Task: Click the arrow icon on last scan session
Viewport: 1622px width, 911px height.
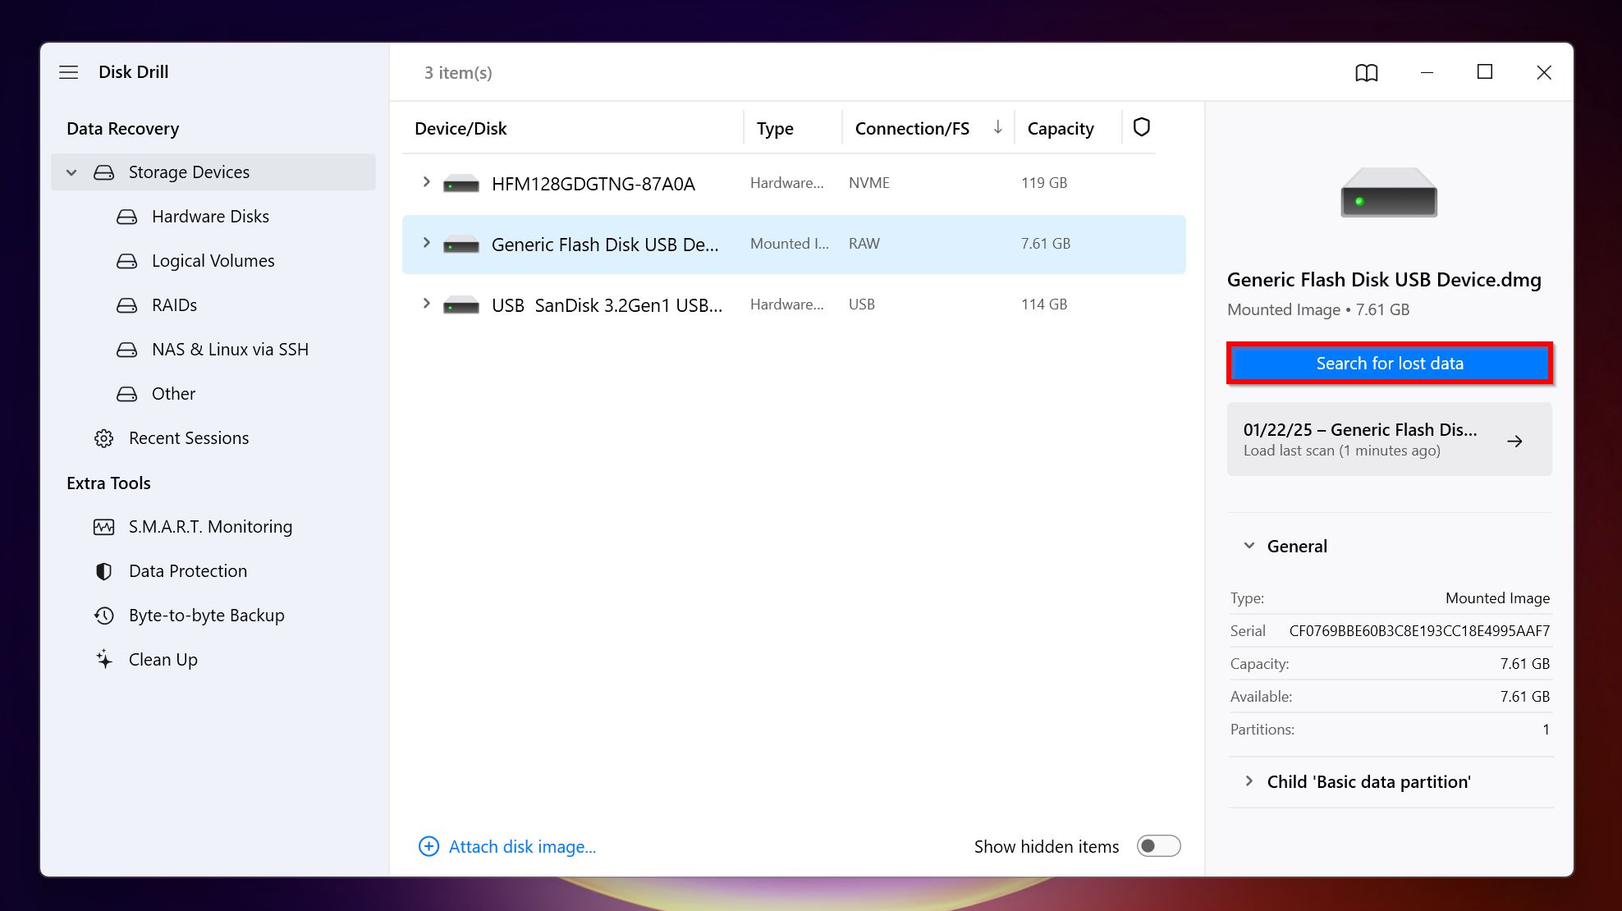Action: coord(1515,442)
